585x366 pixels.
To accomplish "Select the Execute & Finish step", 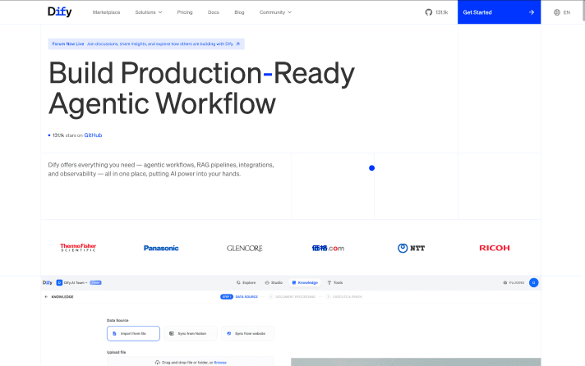I will click(344, 297).
